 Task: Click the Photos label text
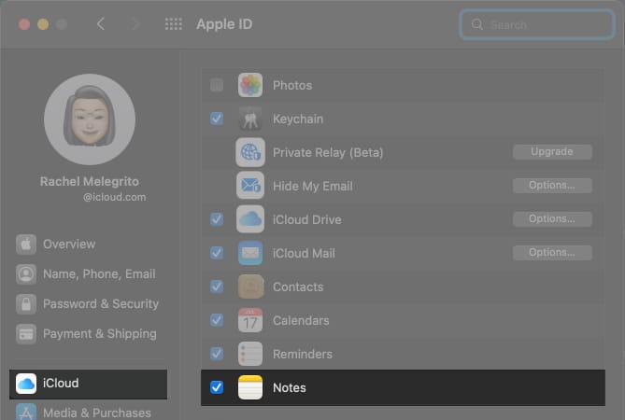coord(292,85)
